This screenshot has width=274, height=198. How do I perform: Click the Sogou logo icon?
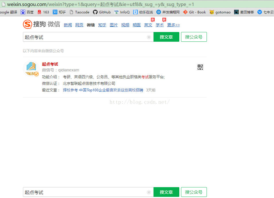point(28,24)
